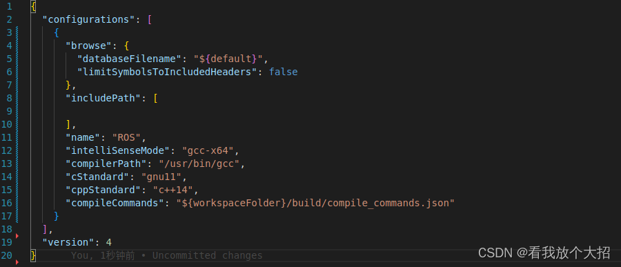Click the compile_commands.json path value
Screen dimensions: 621x267
(315, 203)
